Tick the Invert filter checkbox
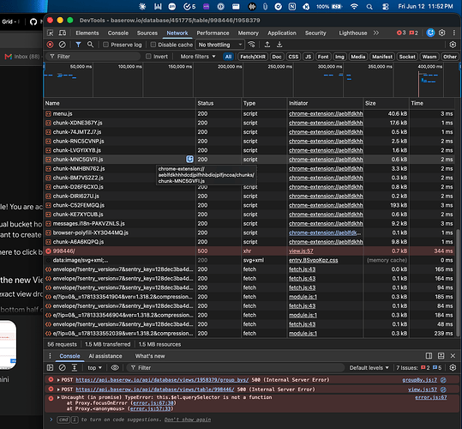 coord(148,57)
